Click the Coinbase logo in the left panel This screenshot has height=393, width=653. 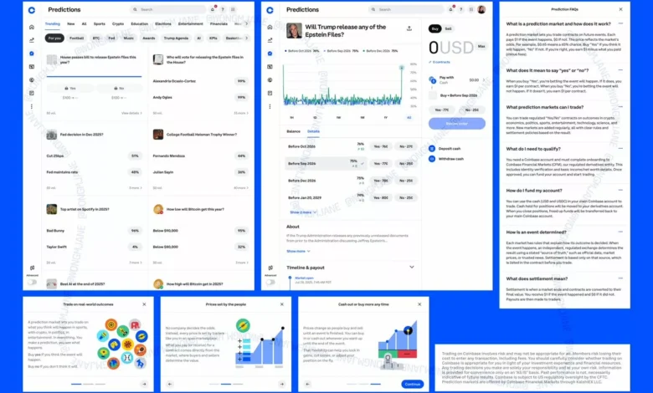click(x=32, y=10)
